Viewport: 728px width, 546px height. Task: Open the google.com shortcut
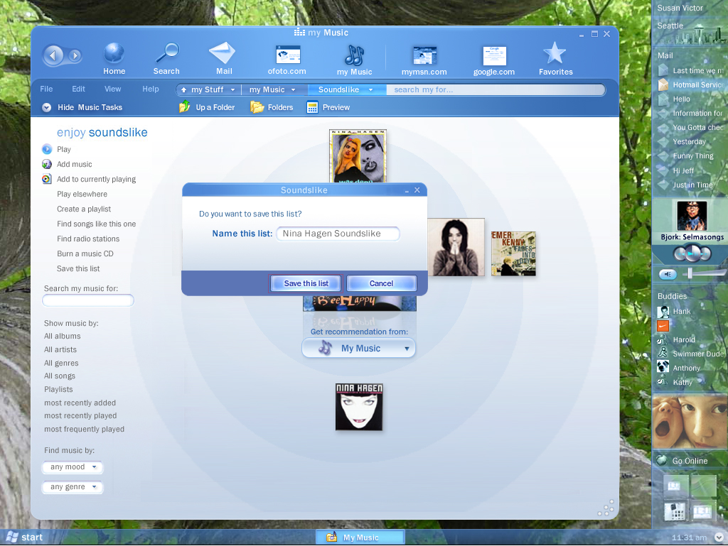click(x=495, y=56)
